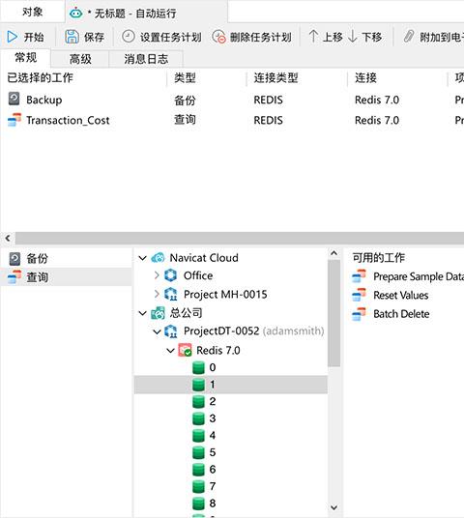Click the Batch Delete query icon
The width and height of the screenshot is (464, 518).
(360, 313)
